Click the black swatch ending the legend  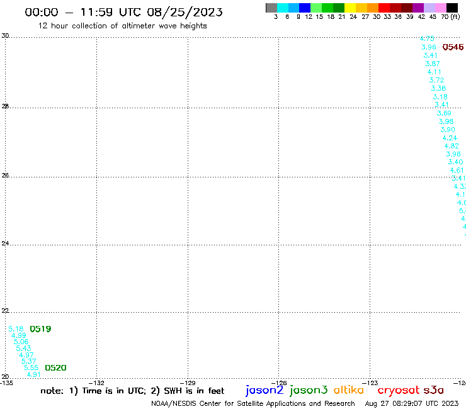pos(452,8)
